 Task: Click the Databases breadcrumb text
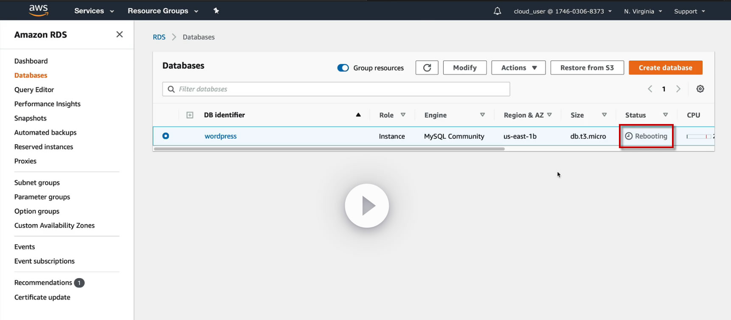(x=199, y=37)
